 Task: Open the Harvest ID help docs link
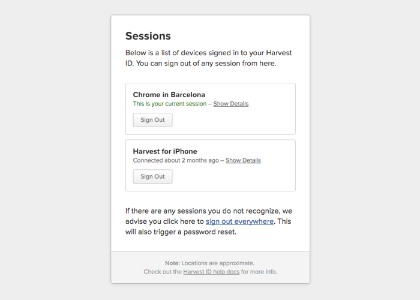click(211, 272)
